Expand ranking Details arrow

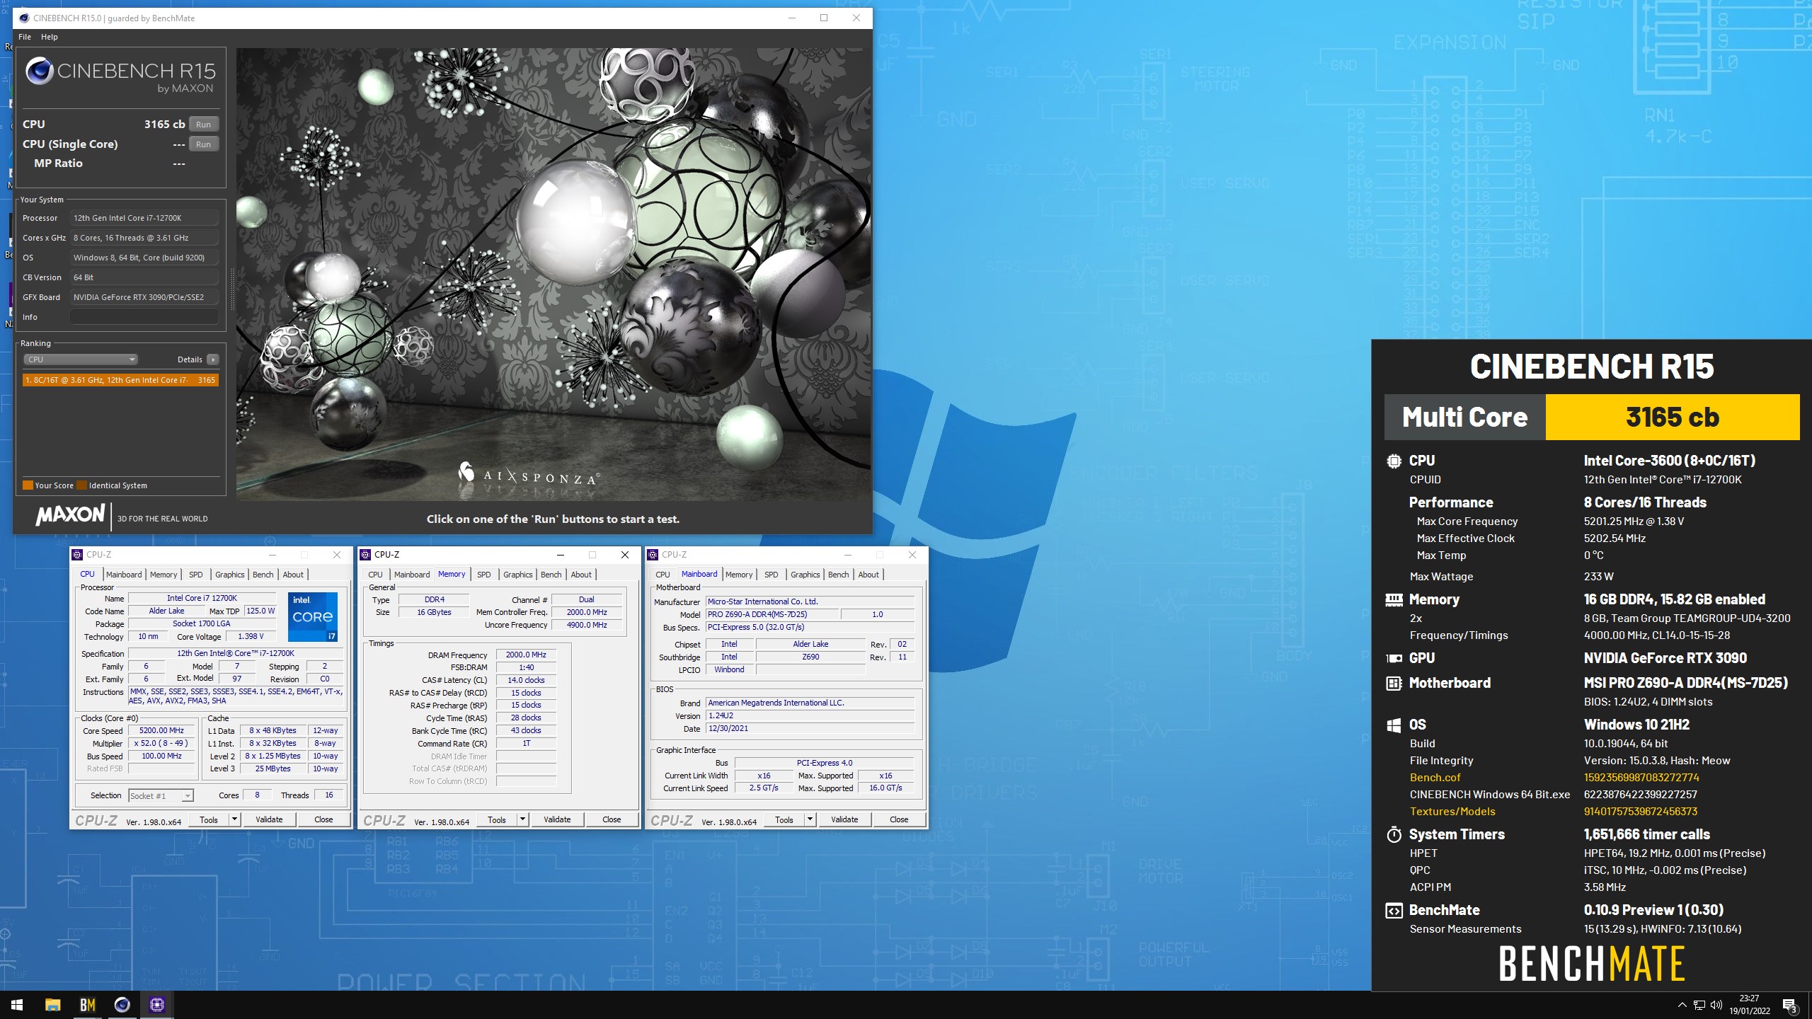pyautogui.click(x=213, y=359)
